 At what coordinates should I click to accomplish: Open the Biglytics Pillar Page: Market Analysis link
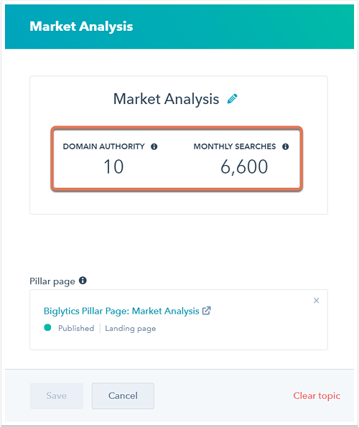[x=121, y=311]
